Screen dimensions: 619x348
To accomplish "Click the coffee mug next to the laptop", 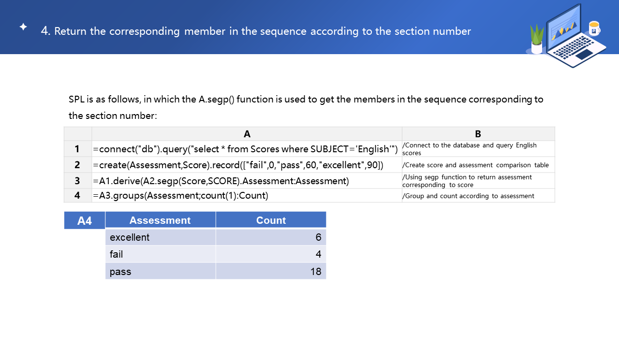I will click(x=594, y=29).
